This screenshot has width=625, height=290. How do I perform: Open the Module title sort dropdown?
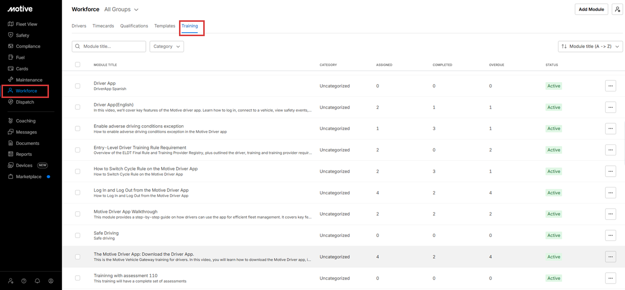(590, 47)
